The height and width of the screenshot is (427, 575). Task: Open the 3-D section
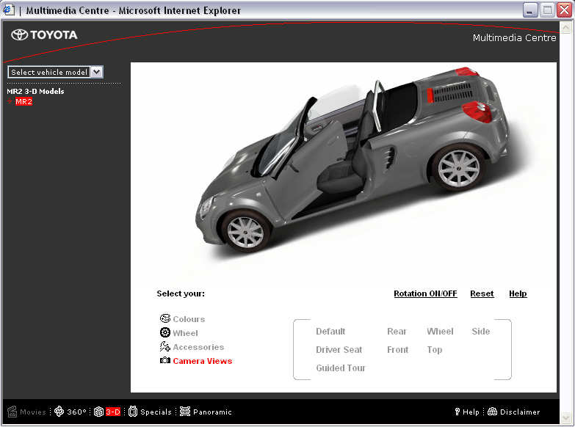pos(113,412)
